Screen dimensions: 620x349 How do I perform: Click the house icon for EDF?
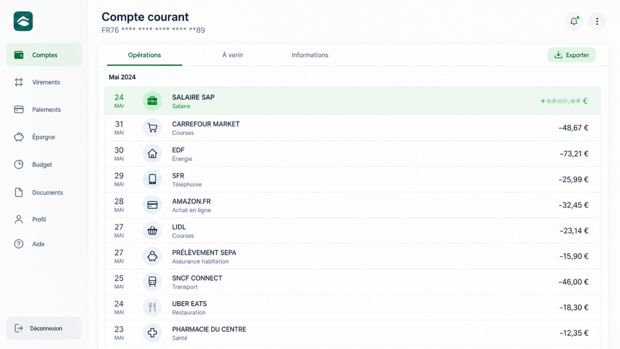[x=152, y=153]
